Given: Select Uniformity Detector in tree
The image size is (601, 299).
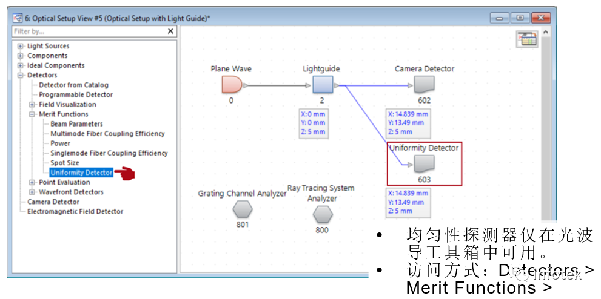Looking at the screenshot, I should [x=82, y=172].
